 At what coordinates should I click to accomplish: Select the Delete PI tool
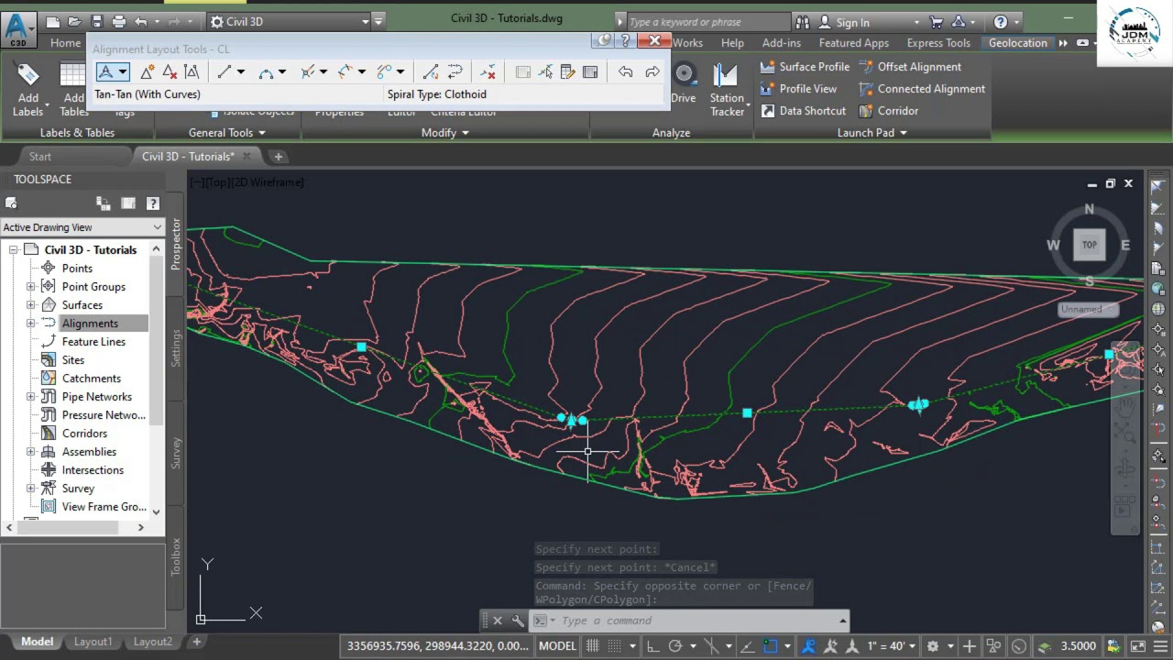click(x=170, y=72)
